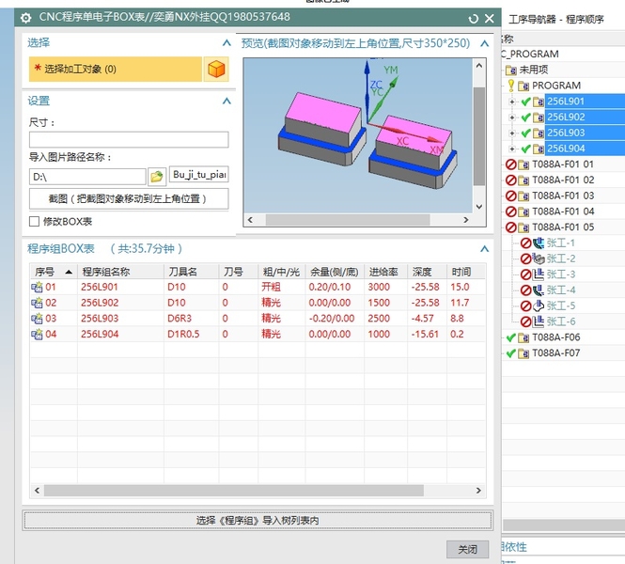
Task: Expand the 256L903 tree node
Action: tap(512, 133)
